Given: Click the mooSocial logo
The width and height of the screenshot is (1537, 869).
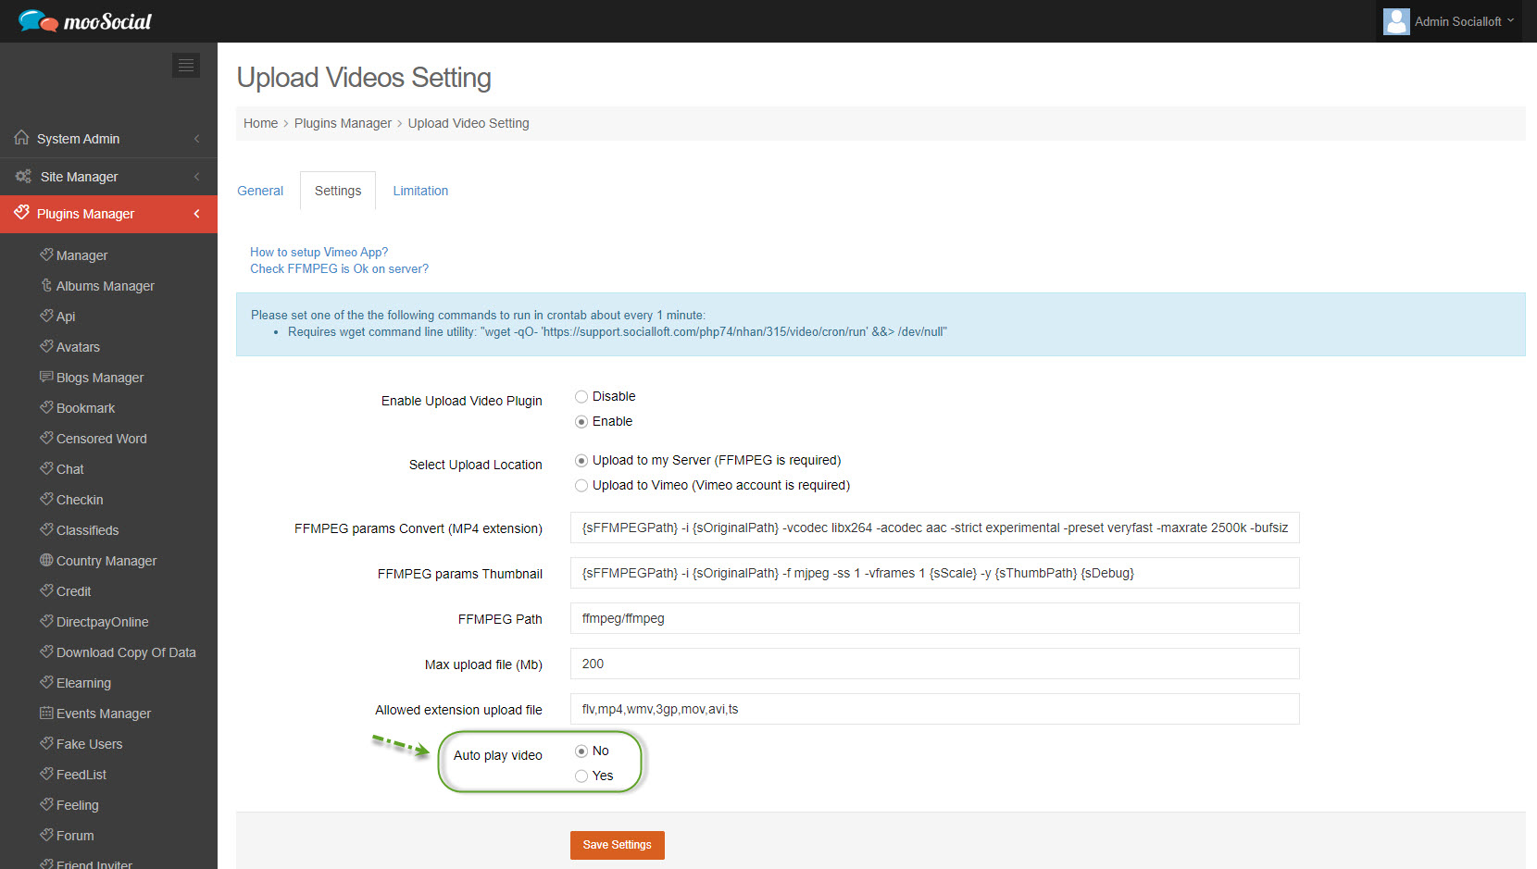Looking at the screenshot, I should pyautogui.click(x=84, y=20).
